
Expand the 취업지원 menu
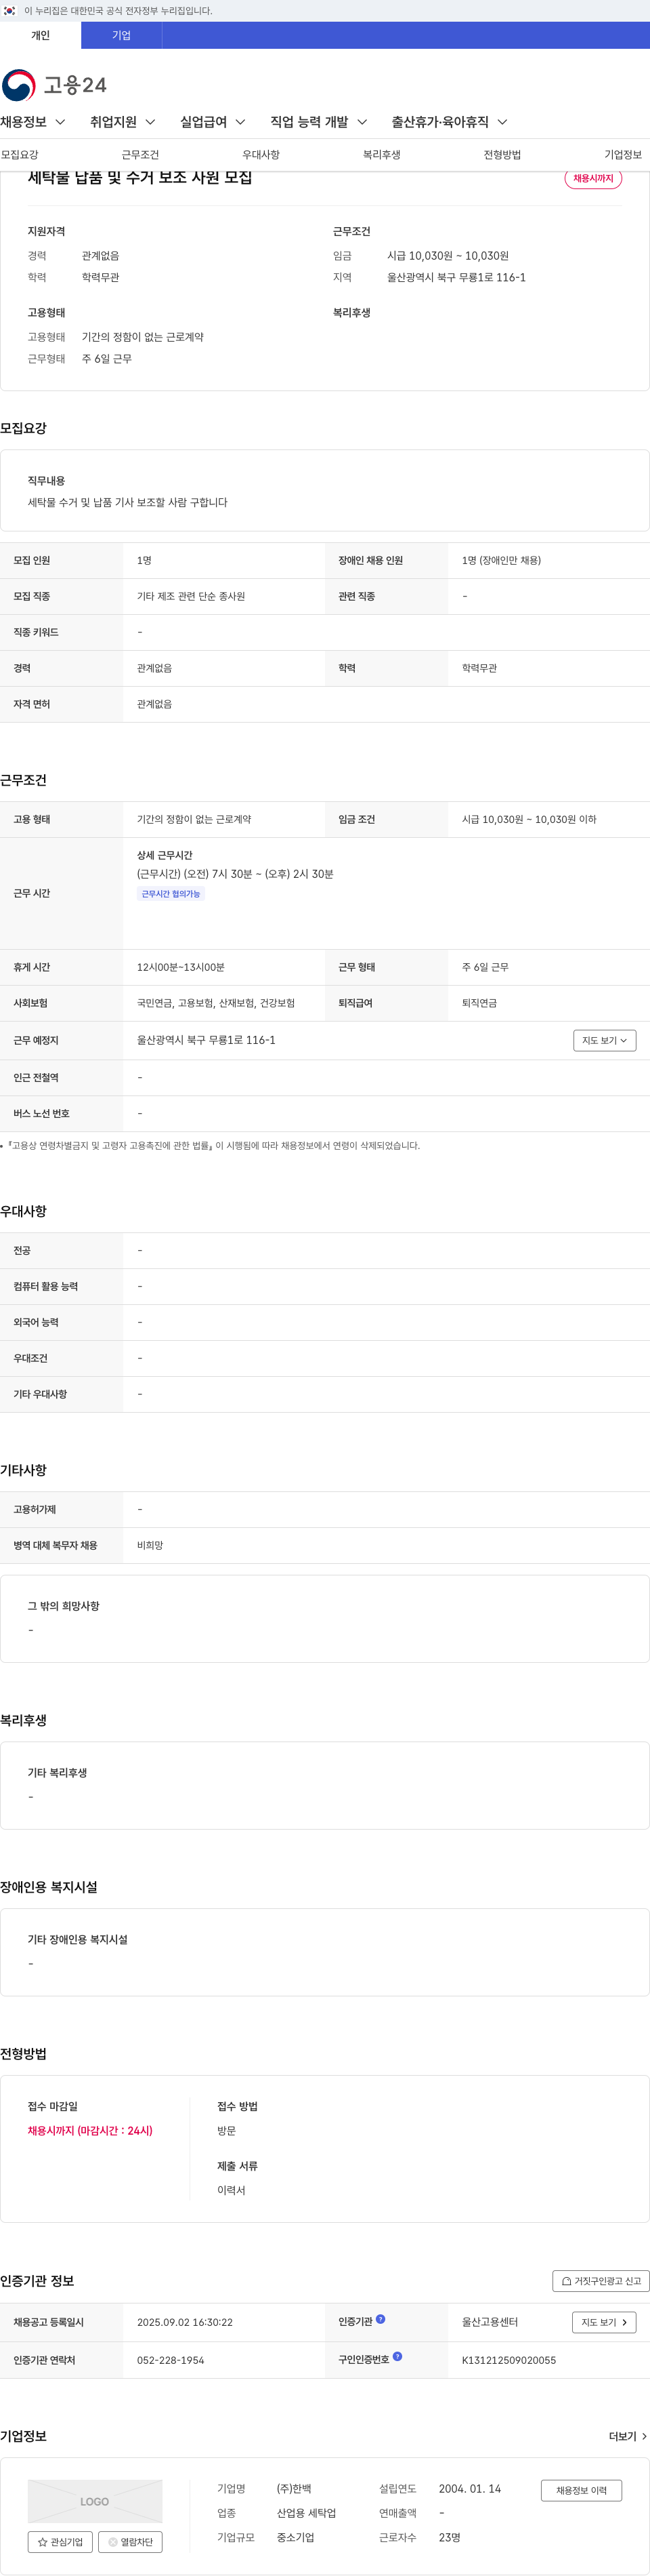(123, 122)
